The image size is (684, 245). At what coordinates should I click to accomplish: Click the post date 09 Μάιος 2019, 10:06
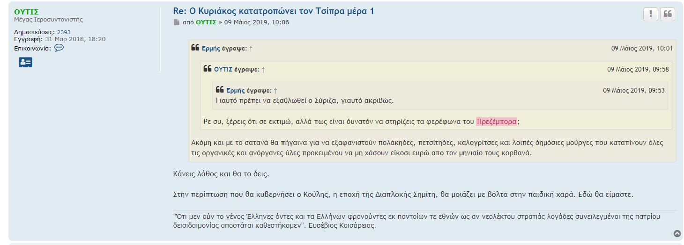click(256, 22)
